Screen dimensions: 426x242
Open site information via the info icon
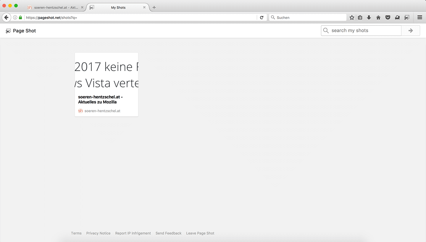coord(15,17)
